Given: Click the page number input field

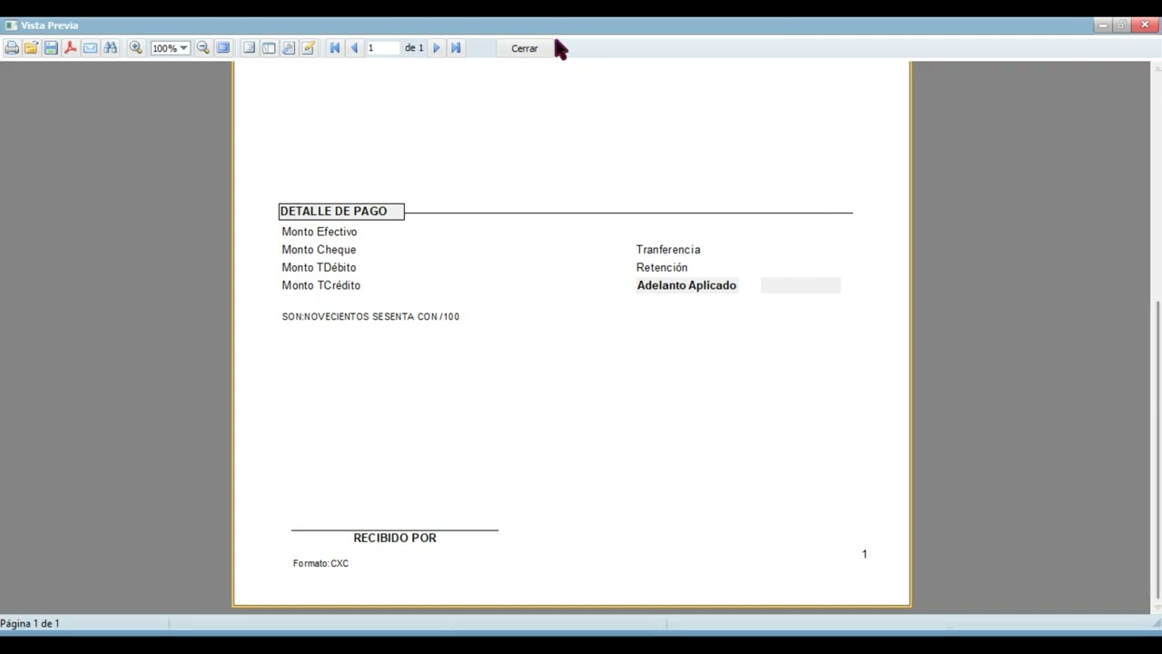Looking at the screenshot, I should click(x=382, y=48).
